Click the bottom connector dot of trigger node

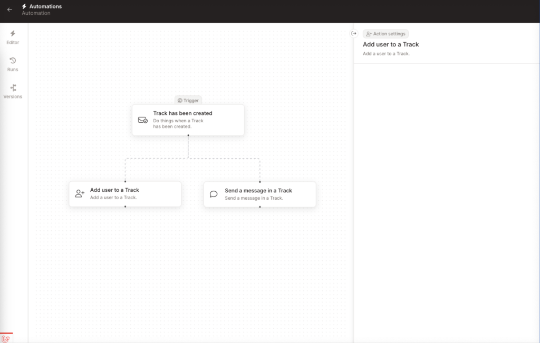coord(188,135)
